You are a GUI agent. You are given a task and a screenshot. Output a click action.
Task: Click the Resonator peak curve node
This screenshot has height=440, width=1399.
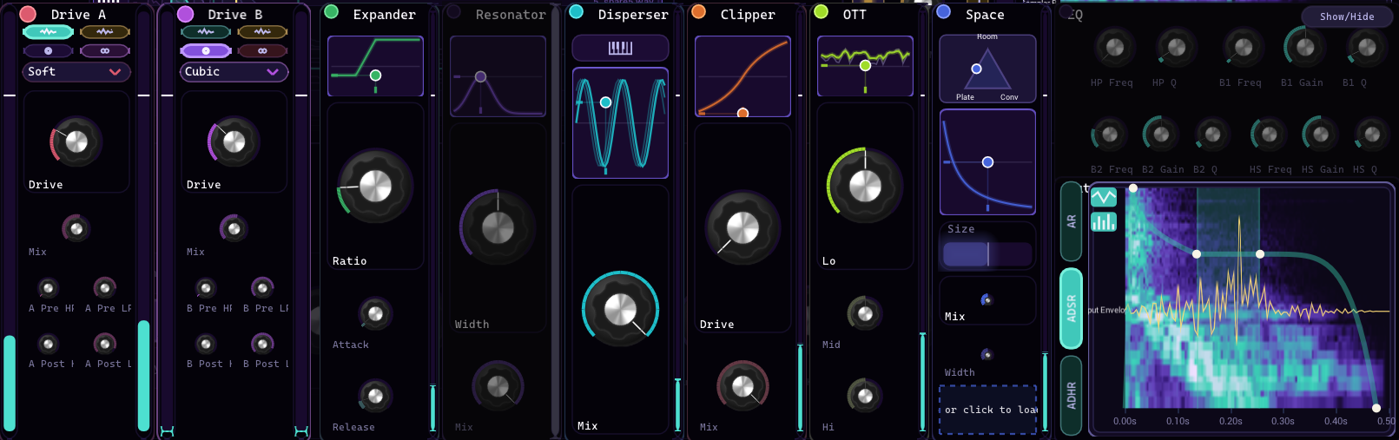(x=480, y=77)
